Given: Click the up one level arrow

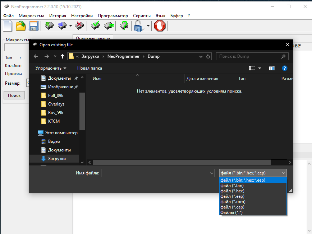Looking at the screenshot, I should pyautogui.click(x=63, y=56).
